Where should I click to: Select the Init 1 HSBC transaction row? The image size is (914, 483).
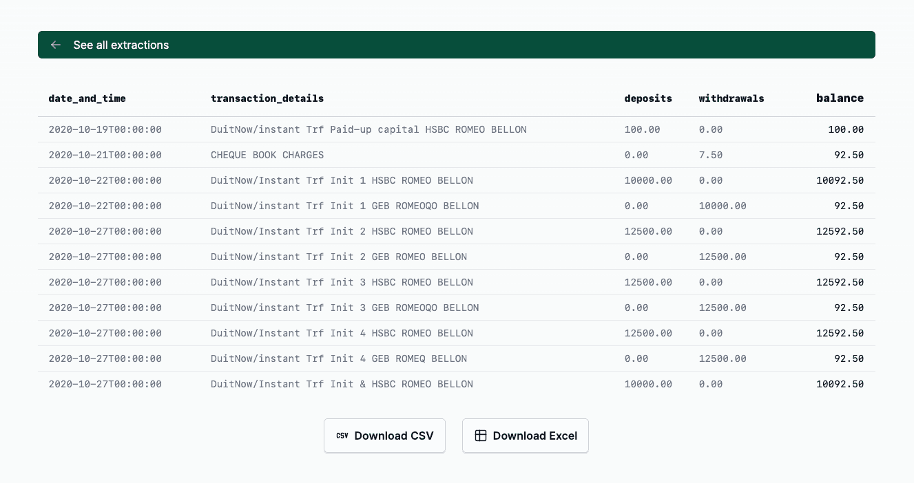342,180
